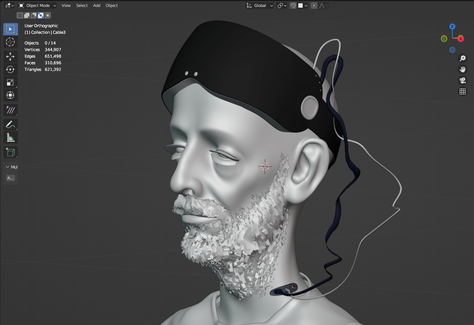Open proportional falloff curve dropdown
Viewport: 474px width, 325px height.
tap(324, 6)
